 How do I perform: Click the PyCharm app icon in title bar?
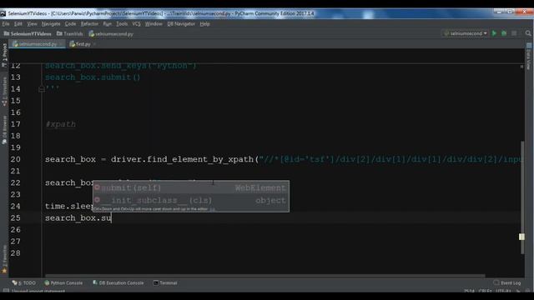click(3, 13)
